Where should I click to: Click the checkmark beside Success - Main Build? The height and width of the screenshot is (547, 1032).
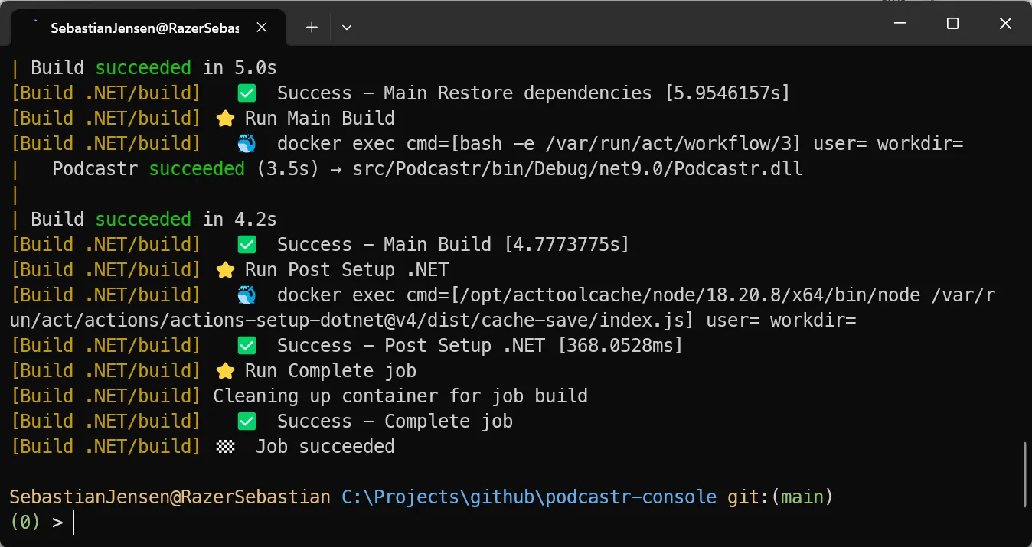click(247, 245)
